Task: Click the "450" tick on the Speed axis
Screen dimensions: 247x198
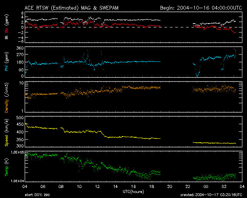Action: 20,124
